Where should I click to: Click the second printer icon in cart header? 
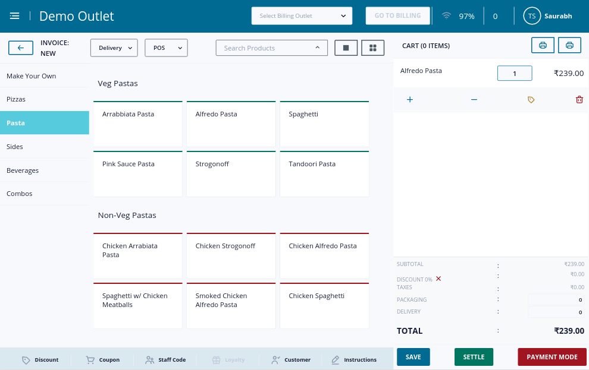(569, 45)
